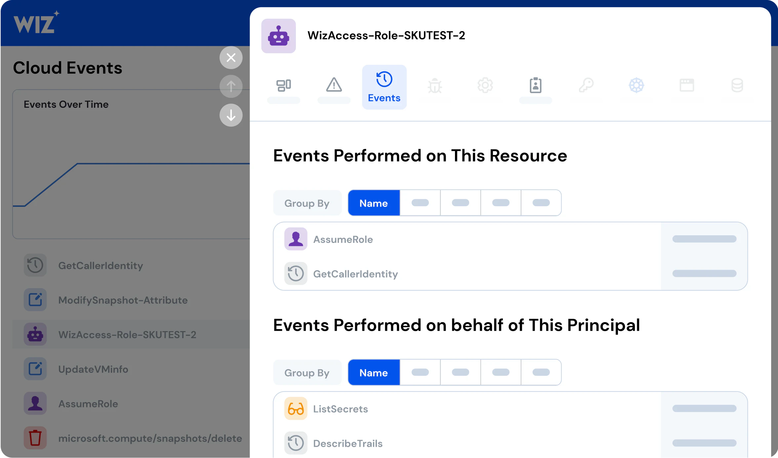
Task: Click AssumeRole user icon in resource events
Action: pos(296,239)
